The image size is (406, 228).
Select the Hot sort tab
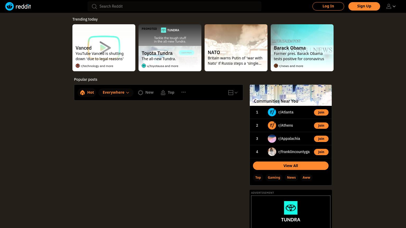(87, 93)
